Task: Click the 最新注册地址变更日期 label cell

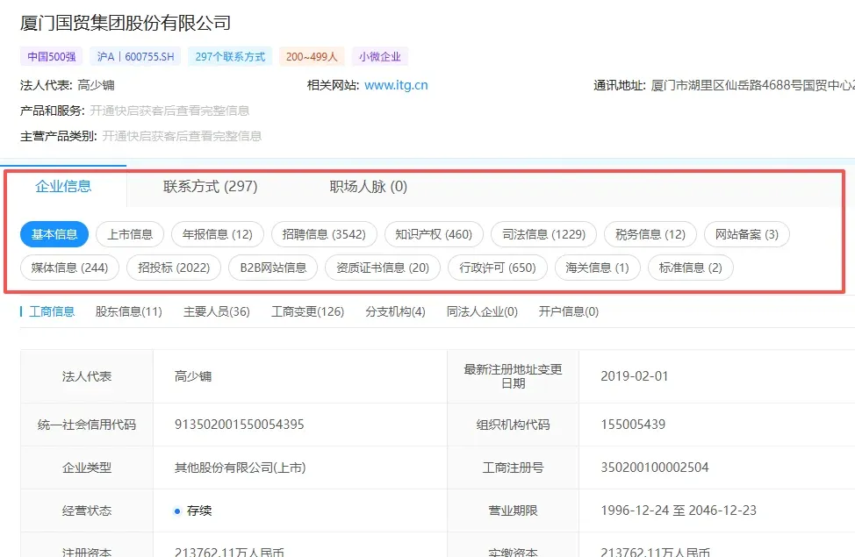Action: pos(514,376)
